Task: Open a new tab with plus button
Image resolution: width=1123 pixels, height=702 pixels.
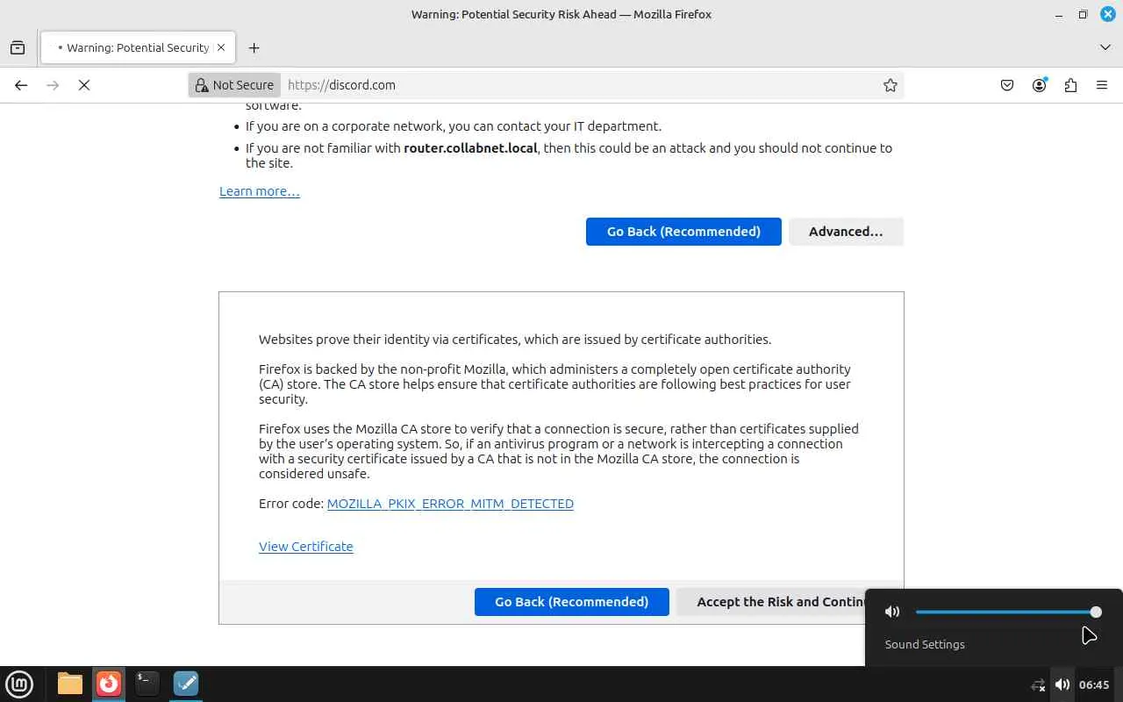Action: point(254,47)
